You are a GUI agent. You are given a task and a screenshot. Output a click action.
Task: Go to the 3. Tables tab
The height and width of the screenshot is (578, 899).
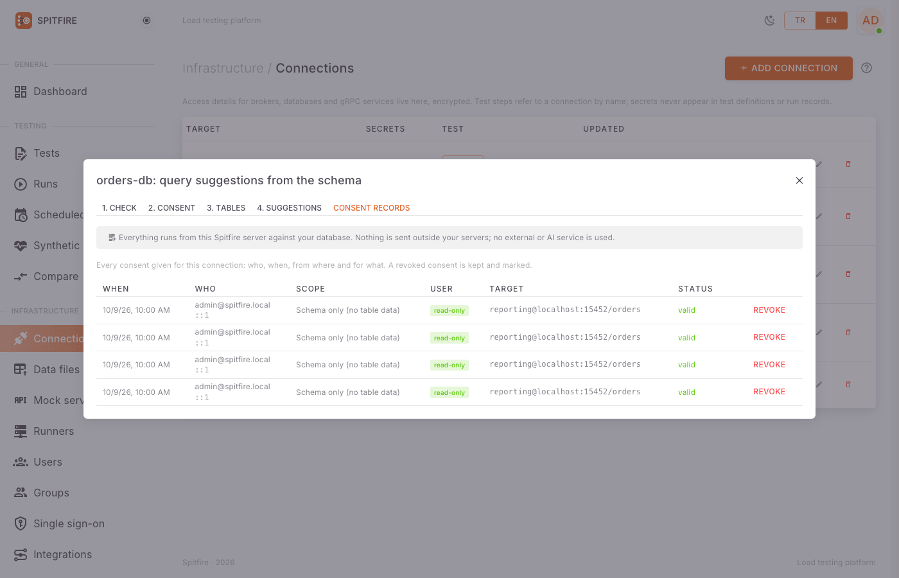(226, 208)
